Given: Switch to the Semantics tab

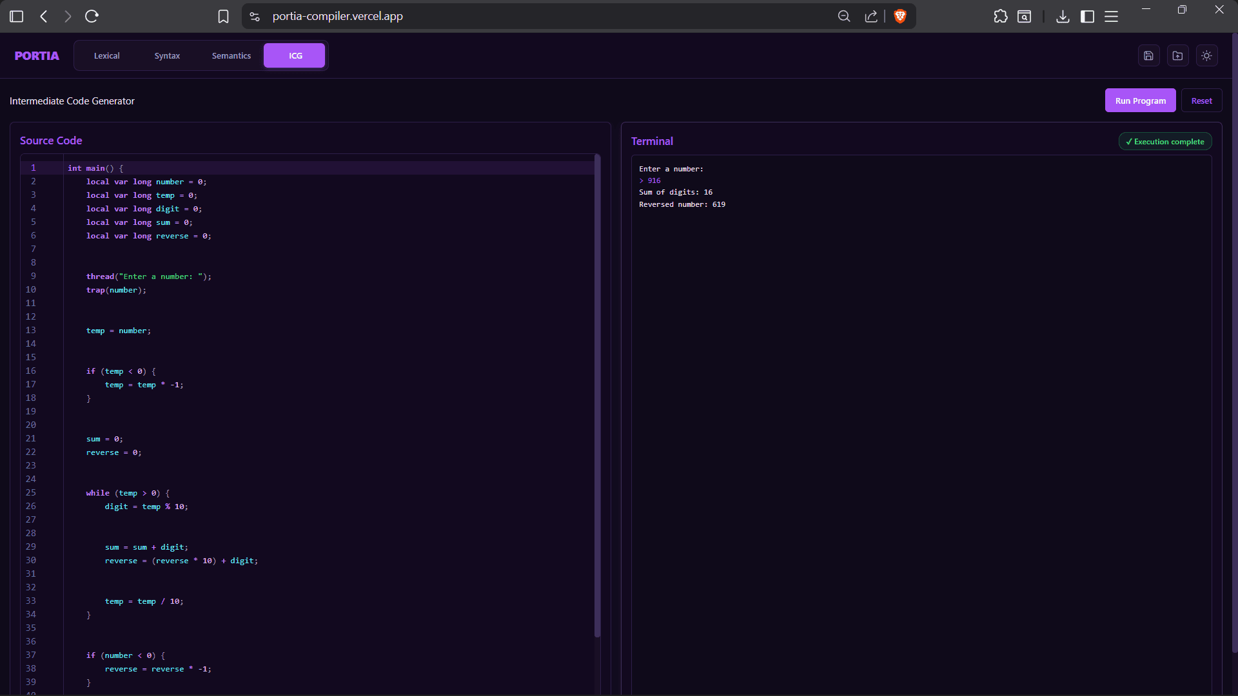Looking at the screenshot, I should point(231,55).
